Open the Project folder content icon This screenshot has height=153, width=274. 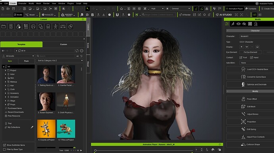(x=4, y=27)
